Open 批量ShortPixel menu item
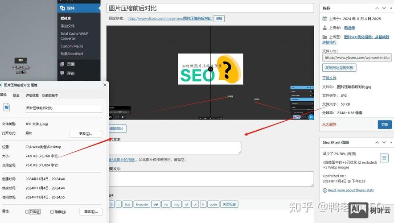The image size is (394, 223). pos(72,54)
